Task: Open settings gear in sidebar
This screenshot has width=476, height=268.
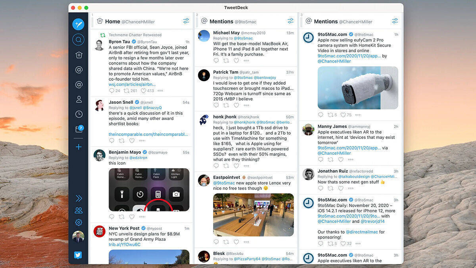Action: [x=79, y=222]
